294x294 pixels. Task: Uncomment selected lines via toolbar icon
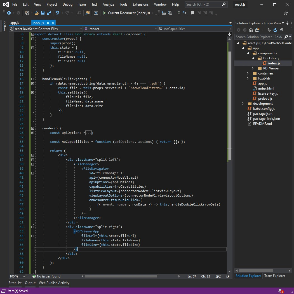click(x=184, y=13)
